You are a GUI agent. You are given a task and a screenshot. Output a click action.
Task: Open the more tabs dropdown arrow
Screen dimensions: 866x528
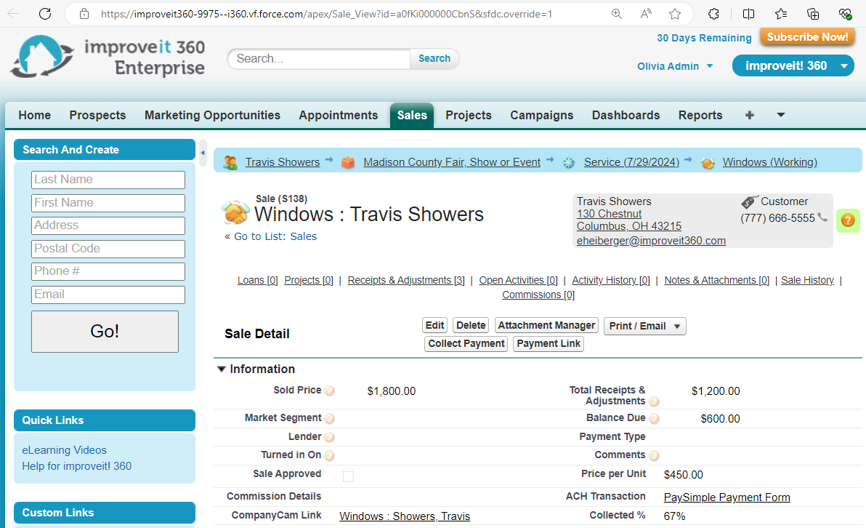point(781,115)
